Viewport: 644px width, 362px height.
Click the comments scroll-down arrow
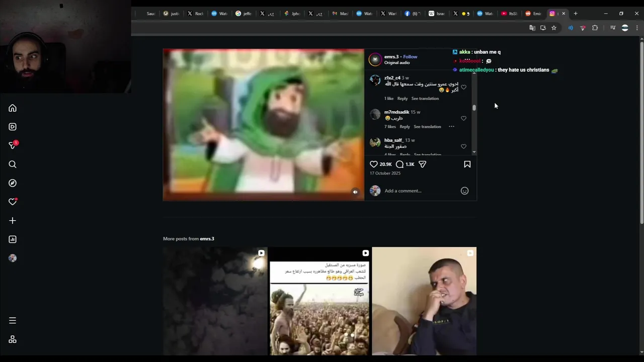[x=474, y=152]
